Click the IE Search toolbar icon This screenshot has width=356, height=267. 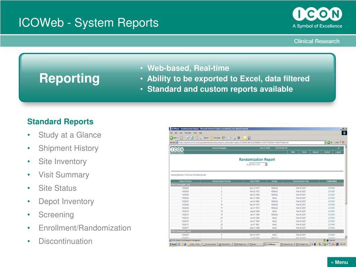202,138
